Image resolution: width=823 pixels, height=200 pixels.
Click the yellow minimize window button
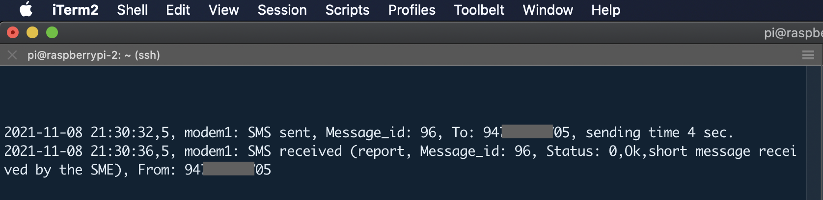point(32,32)
